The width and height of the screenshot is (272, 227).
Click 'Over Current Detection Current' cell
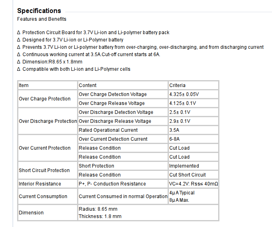click(123, 139)
